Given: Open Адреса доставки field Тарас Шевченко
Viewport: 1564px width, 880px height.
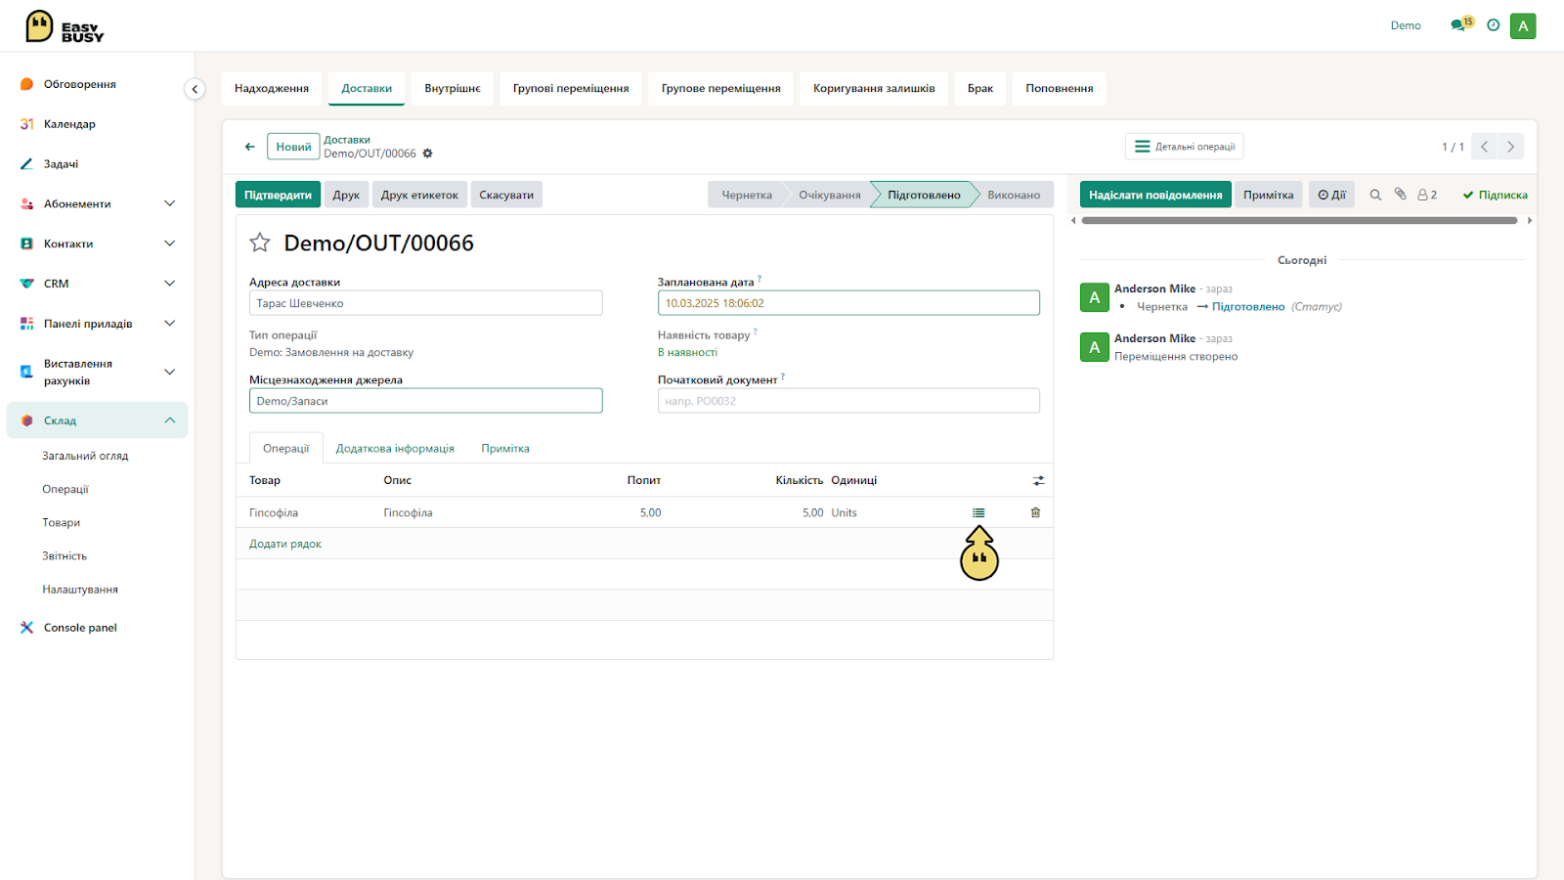Looking at the screenshot, I should coord(425,303).
